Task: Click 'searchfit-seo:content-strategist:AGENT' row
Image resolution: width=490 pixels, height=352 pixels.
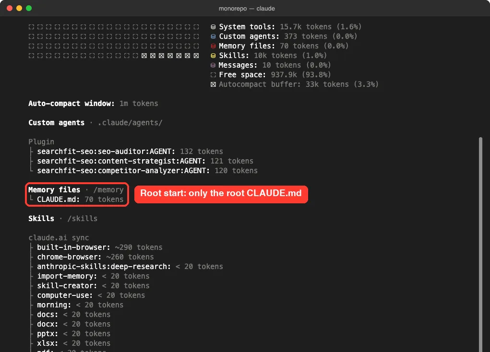Action: pos(145,161)
